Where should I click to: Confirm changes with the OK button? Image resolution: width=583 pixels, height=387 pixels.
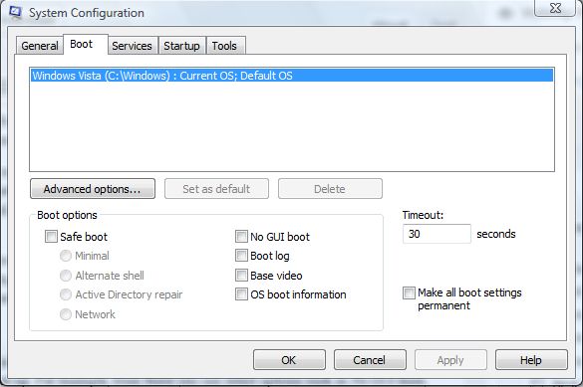(289, 360)
